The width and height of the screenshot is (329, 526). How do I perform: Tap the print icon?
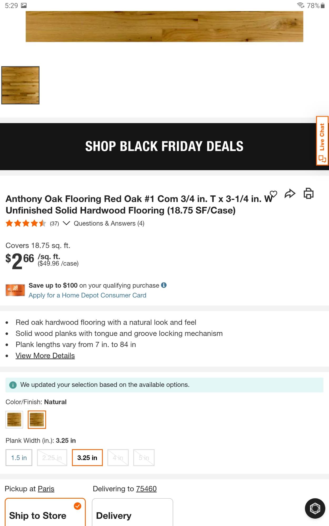point(308,194)
